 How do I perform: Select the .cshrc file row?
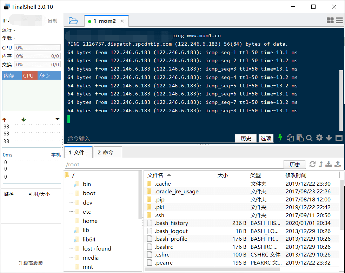point(242,255)
